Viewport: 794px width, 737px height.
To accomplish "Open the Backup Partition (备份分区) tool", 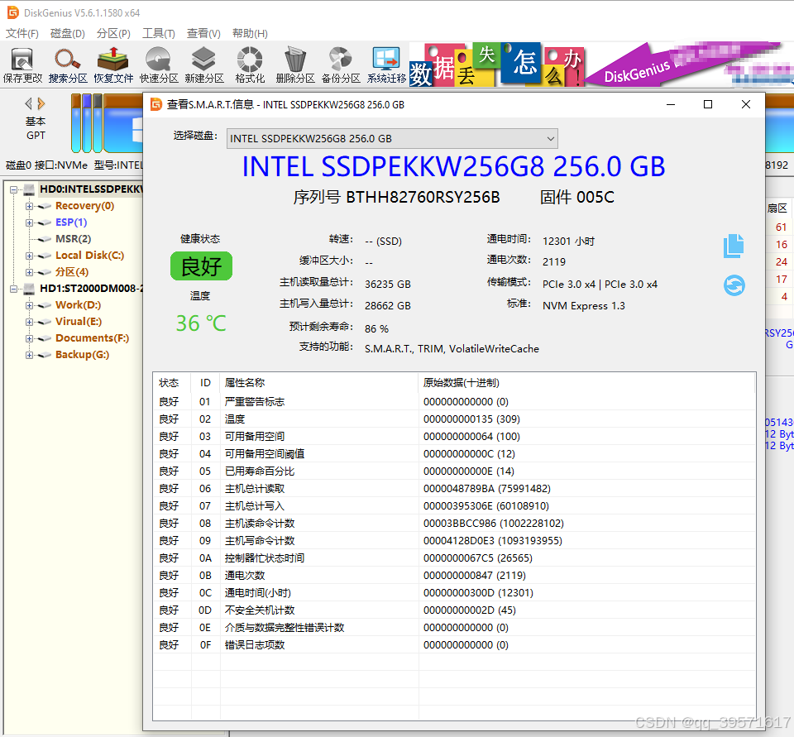I will (341, 65).
